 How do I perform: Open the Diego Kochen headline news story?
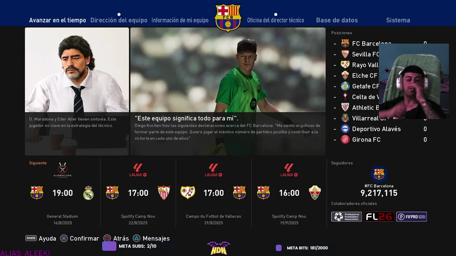click(x=228, y=91)
